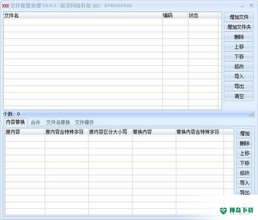The height and width of the screenshot is (220, 258).
Task: Click the TXT application icon in the title bar
Action: [6, 6]
